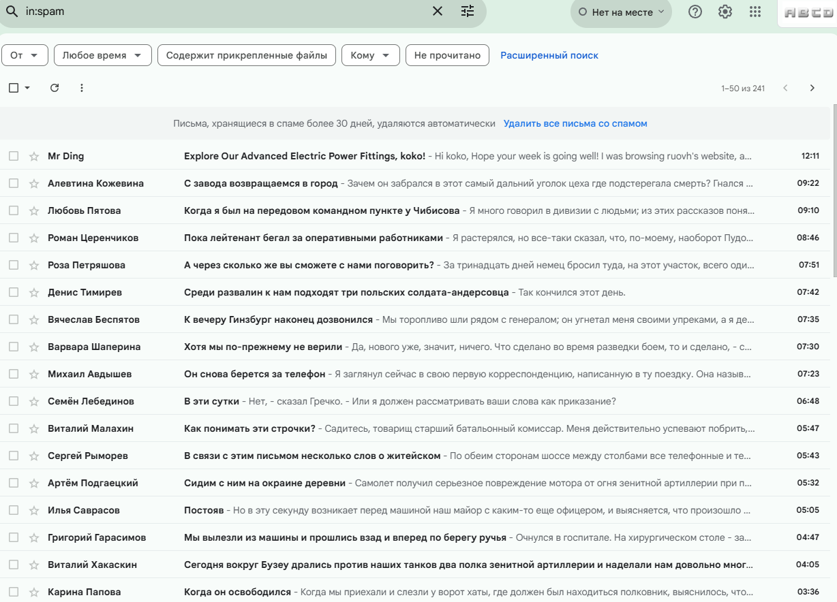Clear the in:spam search query
The width and height of the screenshot is (837, 602).
tap(438, 11)
